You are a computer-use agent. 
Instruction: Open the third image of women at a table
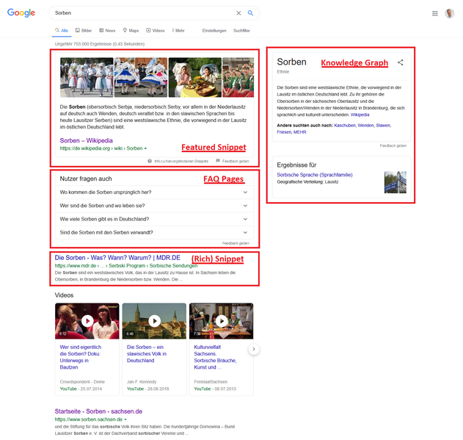[195, 77]
